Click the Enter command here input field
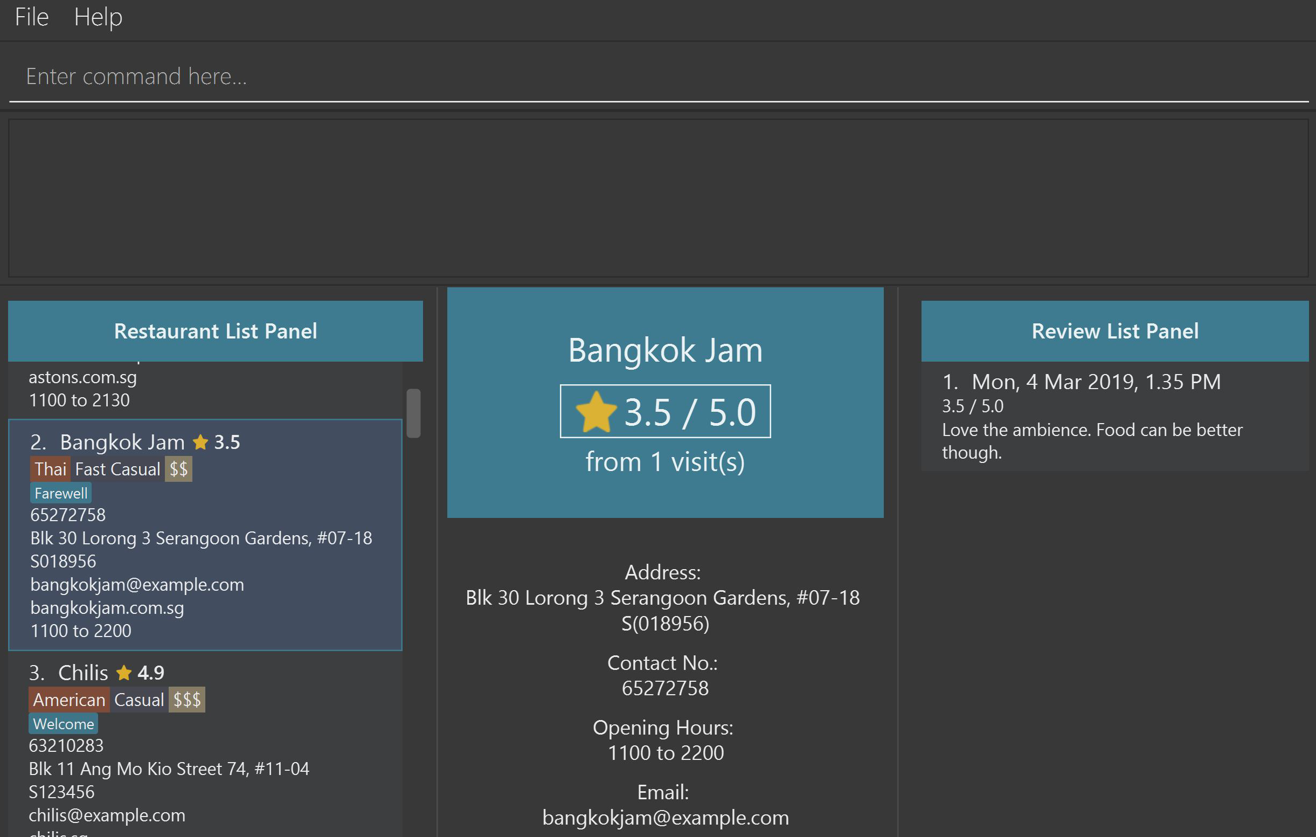The height and width of the screenshot is (837, 1316). 658,75
